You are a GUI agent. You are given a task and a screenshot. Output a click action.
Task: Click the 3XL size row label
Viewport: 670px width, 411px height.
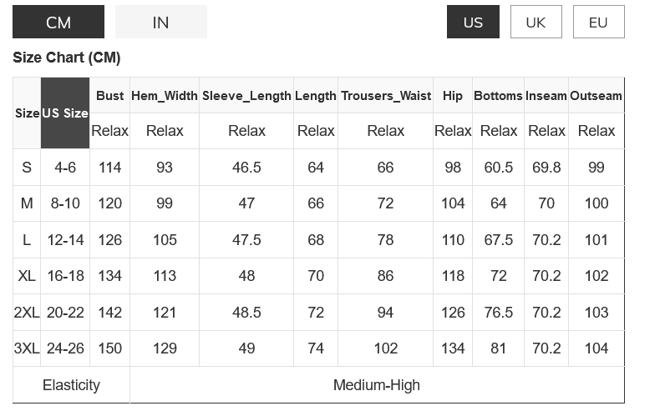(x=27, y=348)
